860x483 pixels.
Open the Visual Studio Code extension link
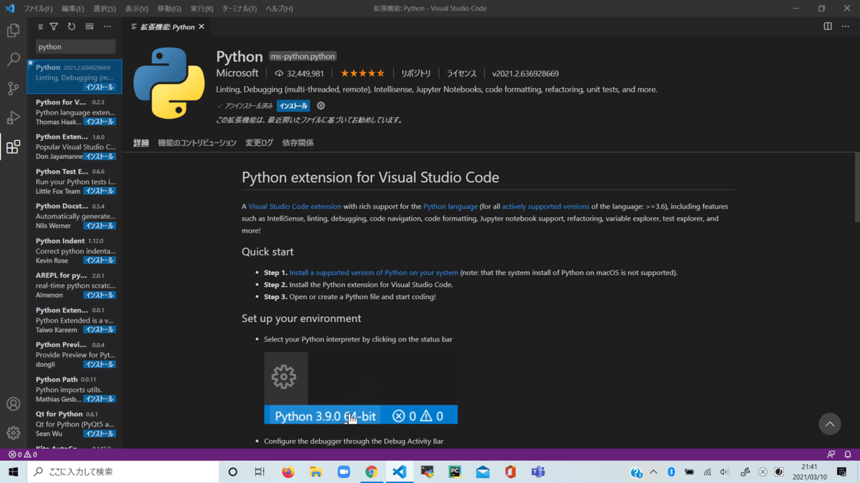pos(295,206)
